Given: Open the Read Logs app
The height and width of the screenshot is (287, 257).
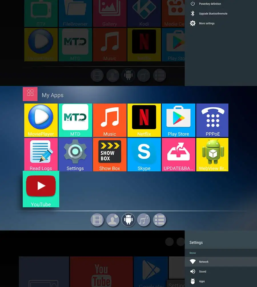Looking at the screenshot, I should pos(41,154).
